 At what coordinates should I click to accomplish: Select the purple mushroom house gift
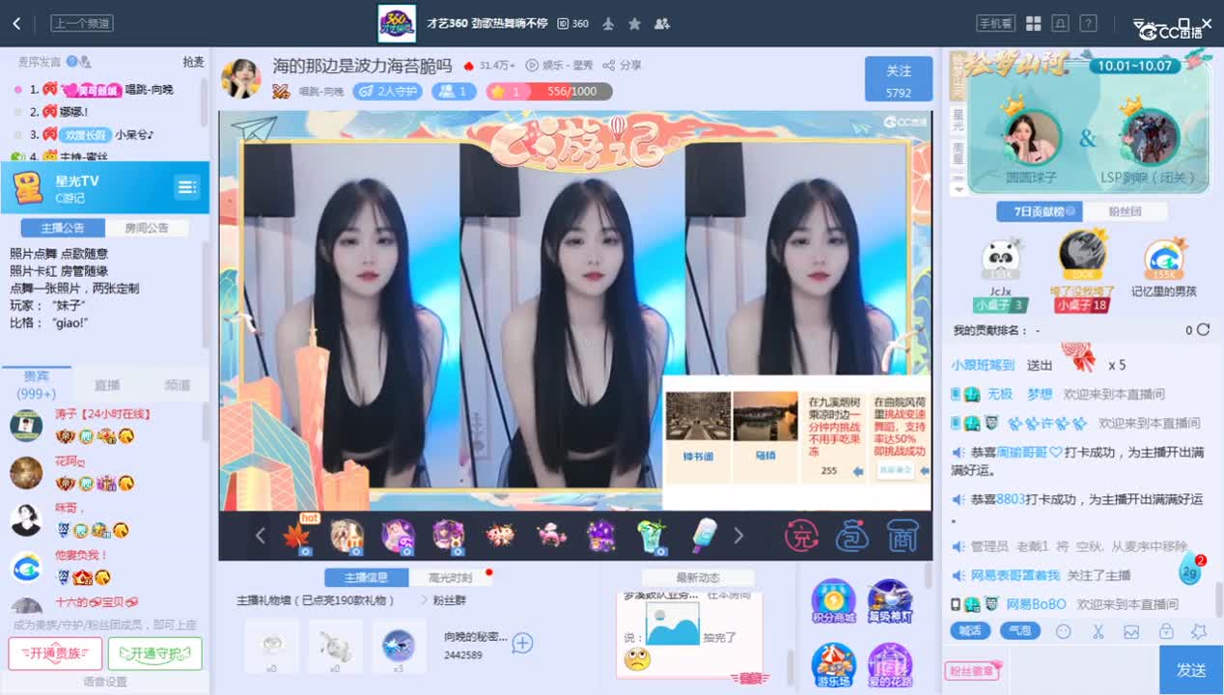pos(600,536)
